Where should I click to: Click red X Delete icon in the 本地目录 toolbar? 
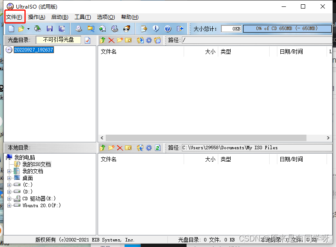120,148
